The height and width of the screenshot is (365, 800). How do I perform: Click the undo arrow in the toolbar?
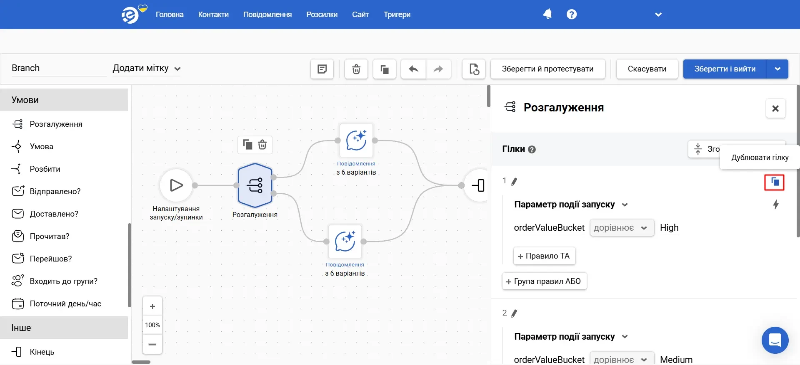(x=413, y=69)
